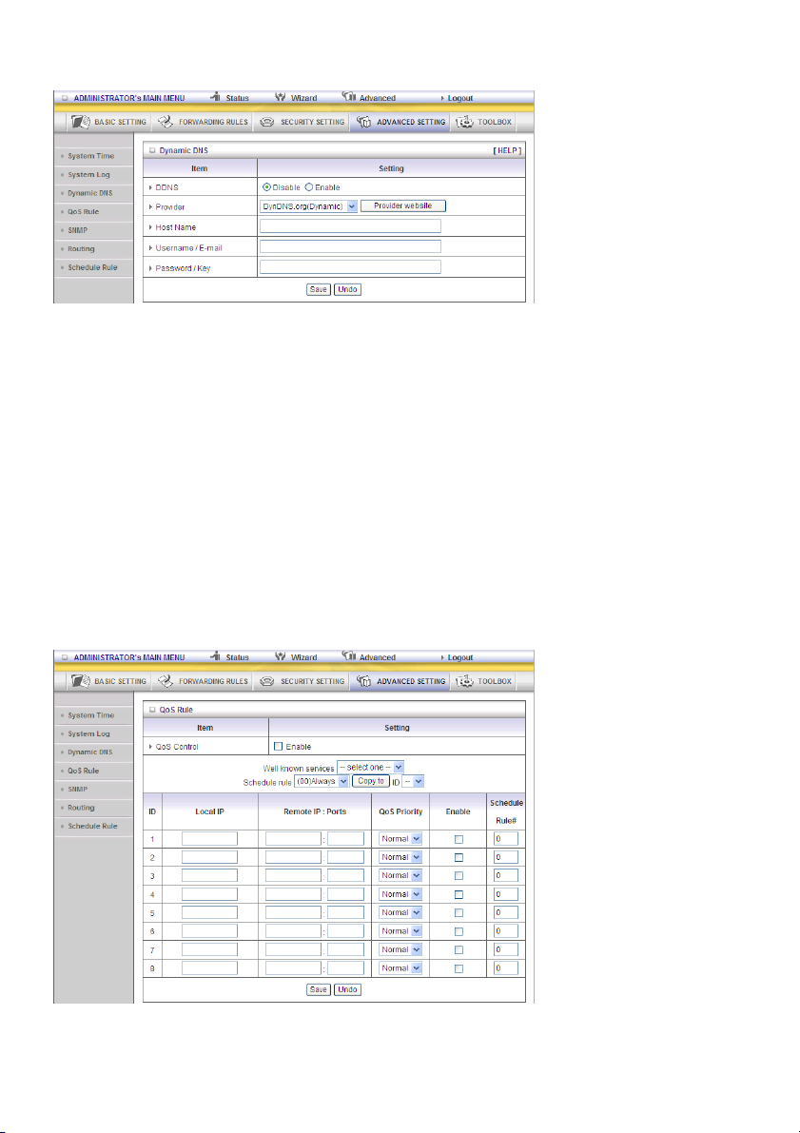This screenshot has width=800, height=1133.
Task: Click the Basic Setting icon in the top screenshot
Action: [81, 122]
